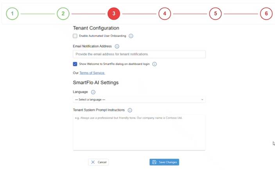Image resolution: width=275 pixels, height=170 pixels.
Task: Jump to wizard step 6
Action: [266, 14]
